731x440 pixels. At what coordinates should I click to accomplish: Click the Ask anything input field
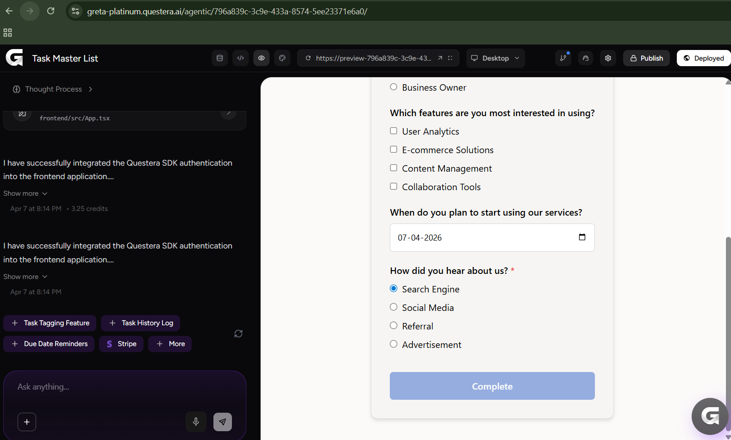pos(124,387)
